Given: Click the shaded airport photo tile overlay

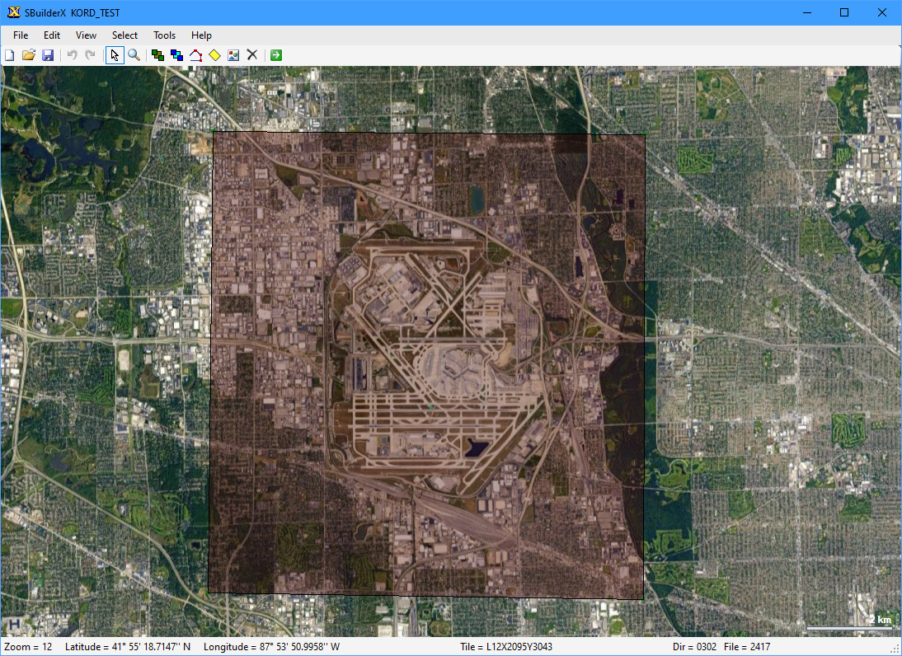Looking at the screenshot, I should pos(425,363).
